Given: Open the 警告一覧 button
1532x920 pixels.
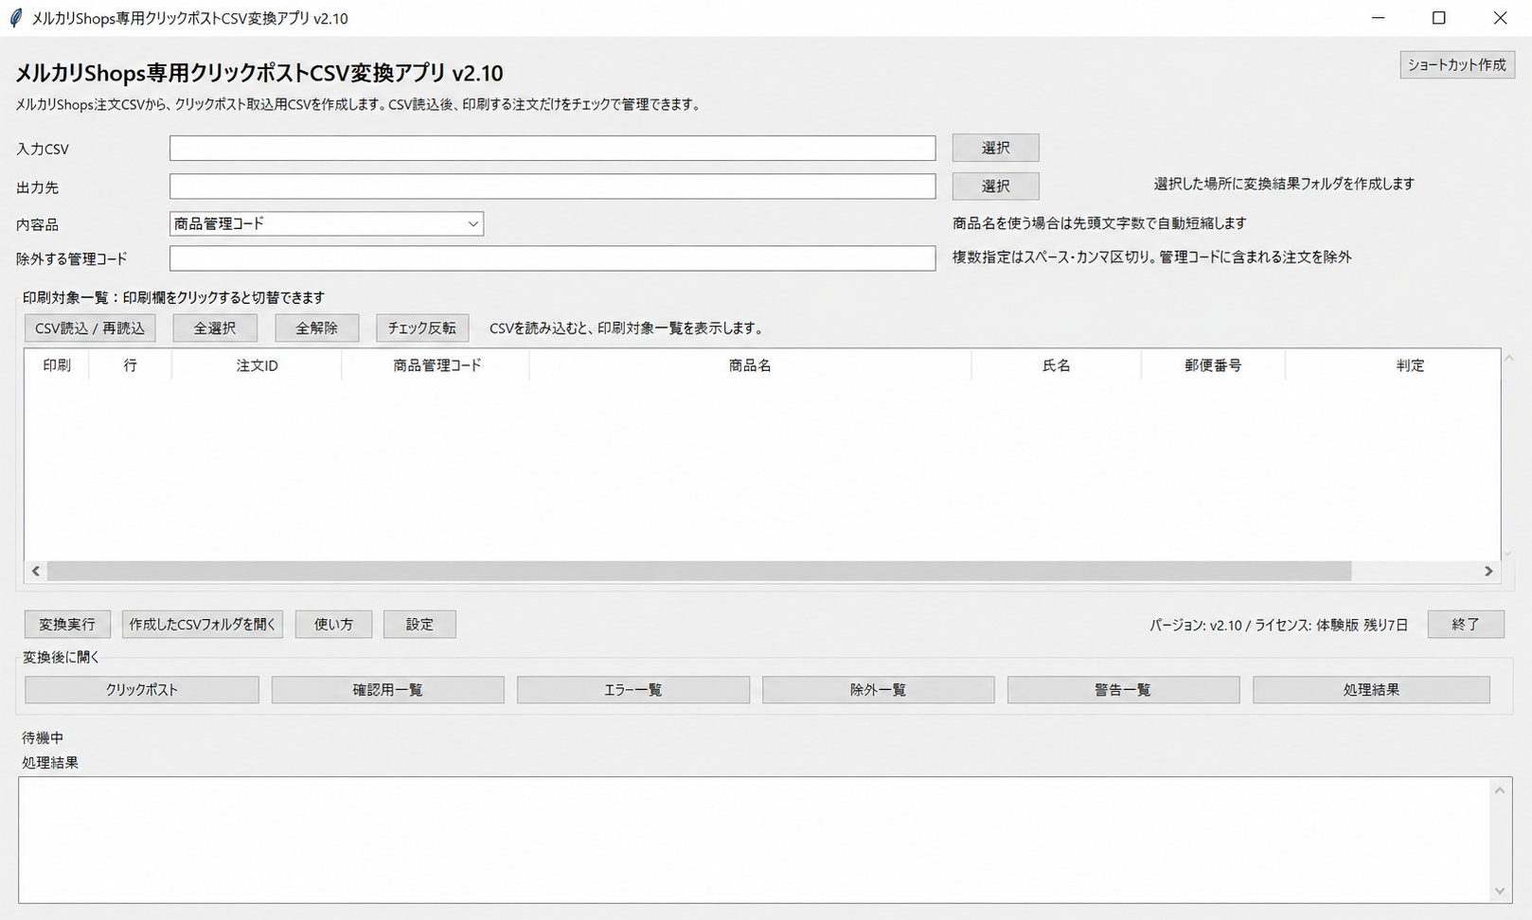Looking at the screenshot, I should coord(1124,690).
